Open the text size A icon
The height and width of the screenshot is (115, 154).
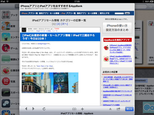tap(110, 109)
